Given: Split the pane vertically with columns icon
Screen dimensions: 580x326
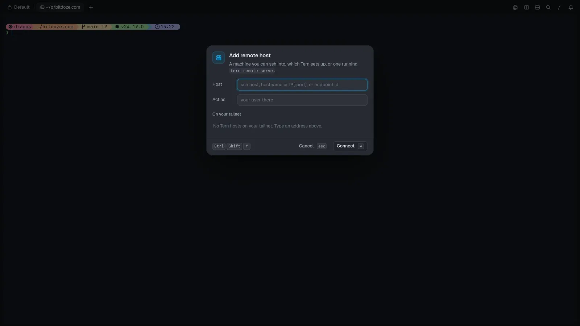Looking at the screenshot, I should (526, 7).
